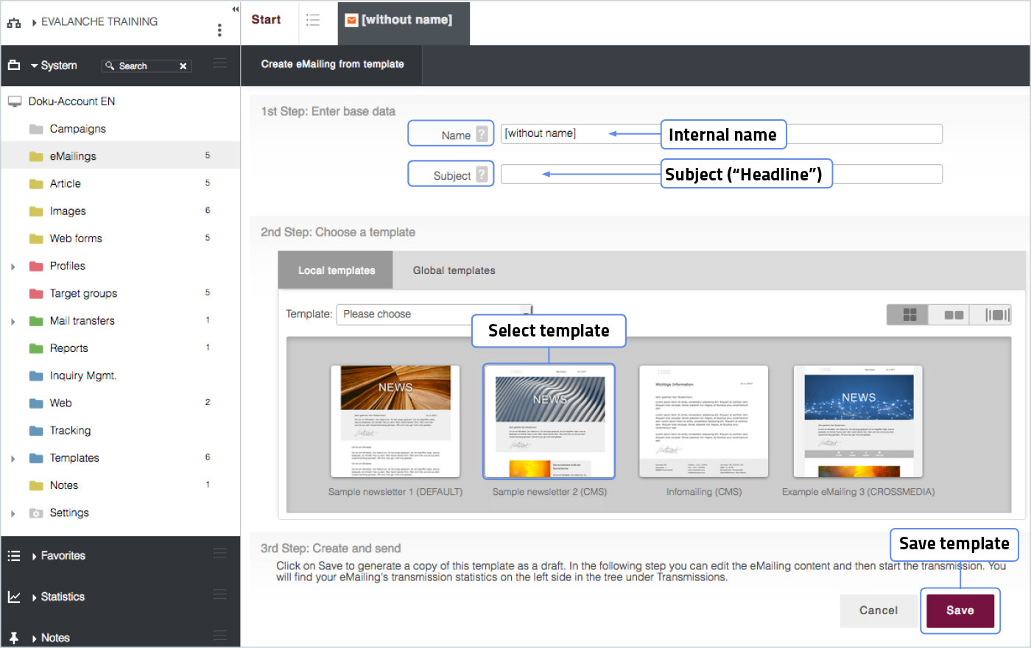Click the Cancel button
This screenshot has height=648, width=1031.
878,610
